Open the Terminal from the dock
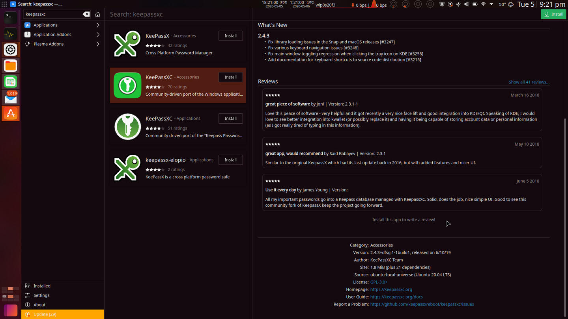Image resolution: width=568 pixels, height=319 pixels. pos(11,17)
